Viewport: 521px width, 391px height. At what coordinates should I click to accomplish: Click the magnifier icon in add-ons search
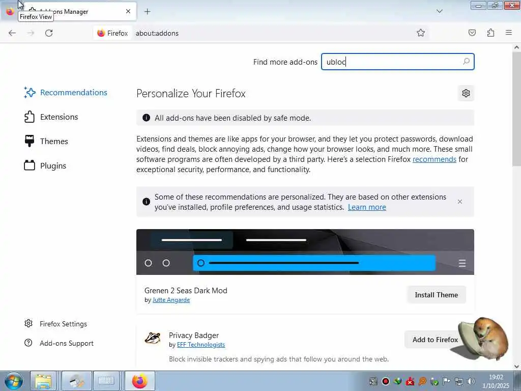click(466, 62)
